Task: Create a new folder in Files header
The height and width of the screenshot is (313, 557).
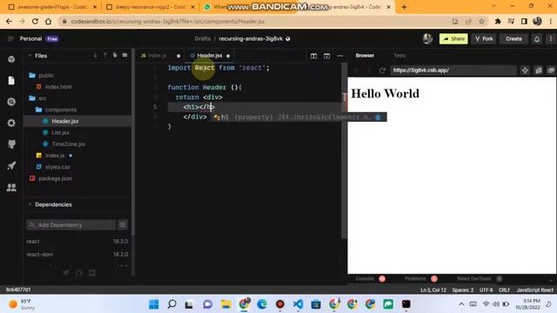Action: pos(125,56)
